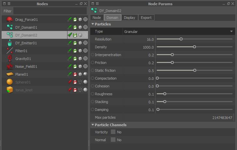Enable the Normal particle channel checkbox
Viewport: 237px width, 150px height.
pyautogui.click(x=113, y=140)
